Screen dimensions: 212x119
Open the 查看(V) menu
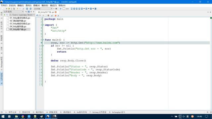(36, 5)
